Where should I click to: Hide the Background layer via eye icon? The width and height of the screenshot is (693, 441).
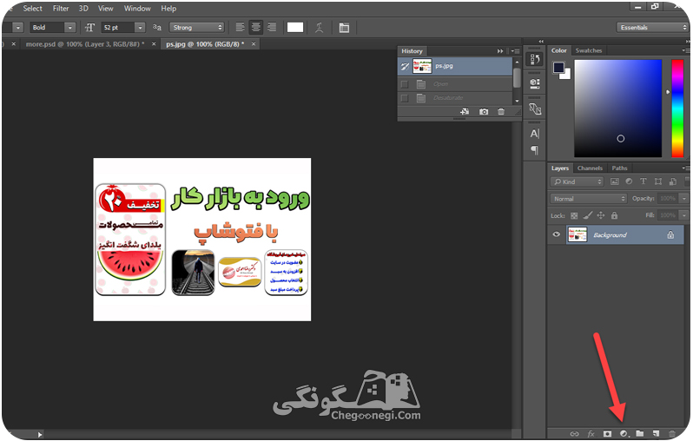(557, 234)
